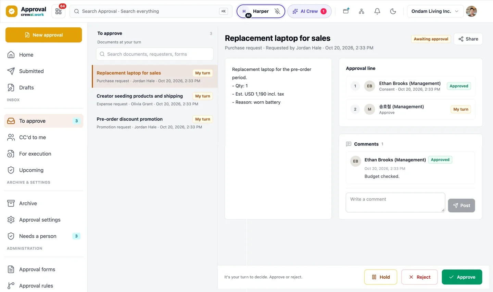Click the Approval forms document icon
Screen dimensions: 493x292
[x=11, y=269]
